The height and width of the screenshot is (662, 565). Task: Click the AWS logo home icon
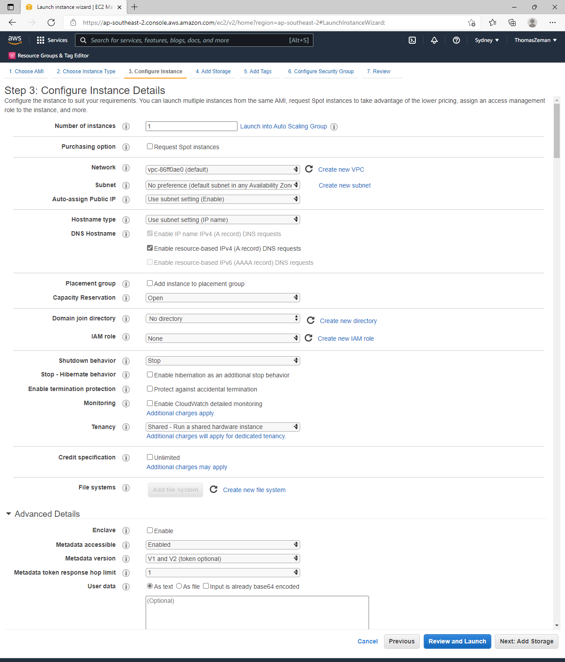[x=15, y=40]
